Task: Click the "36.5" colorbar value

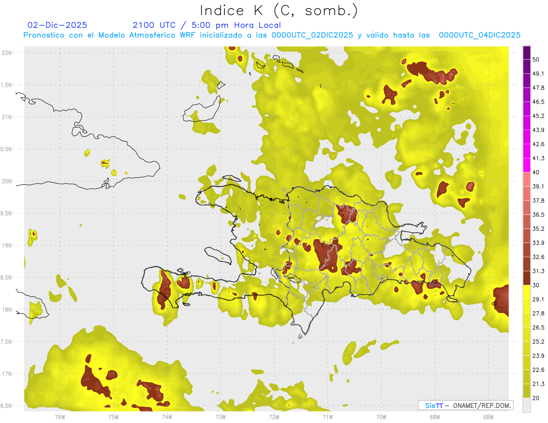Action: pyautogui.click(x=538, y=214)
